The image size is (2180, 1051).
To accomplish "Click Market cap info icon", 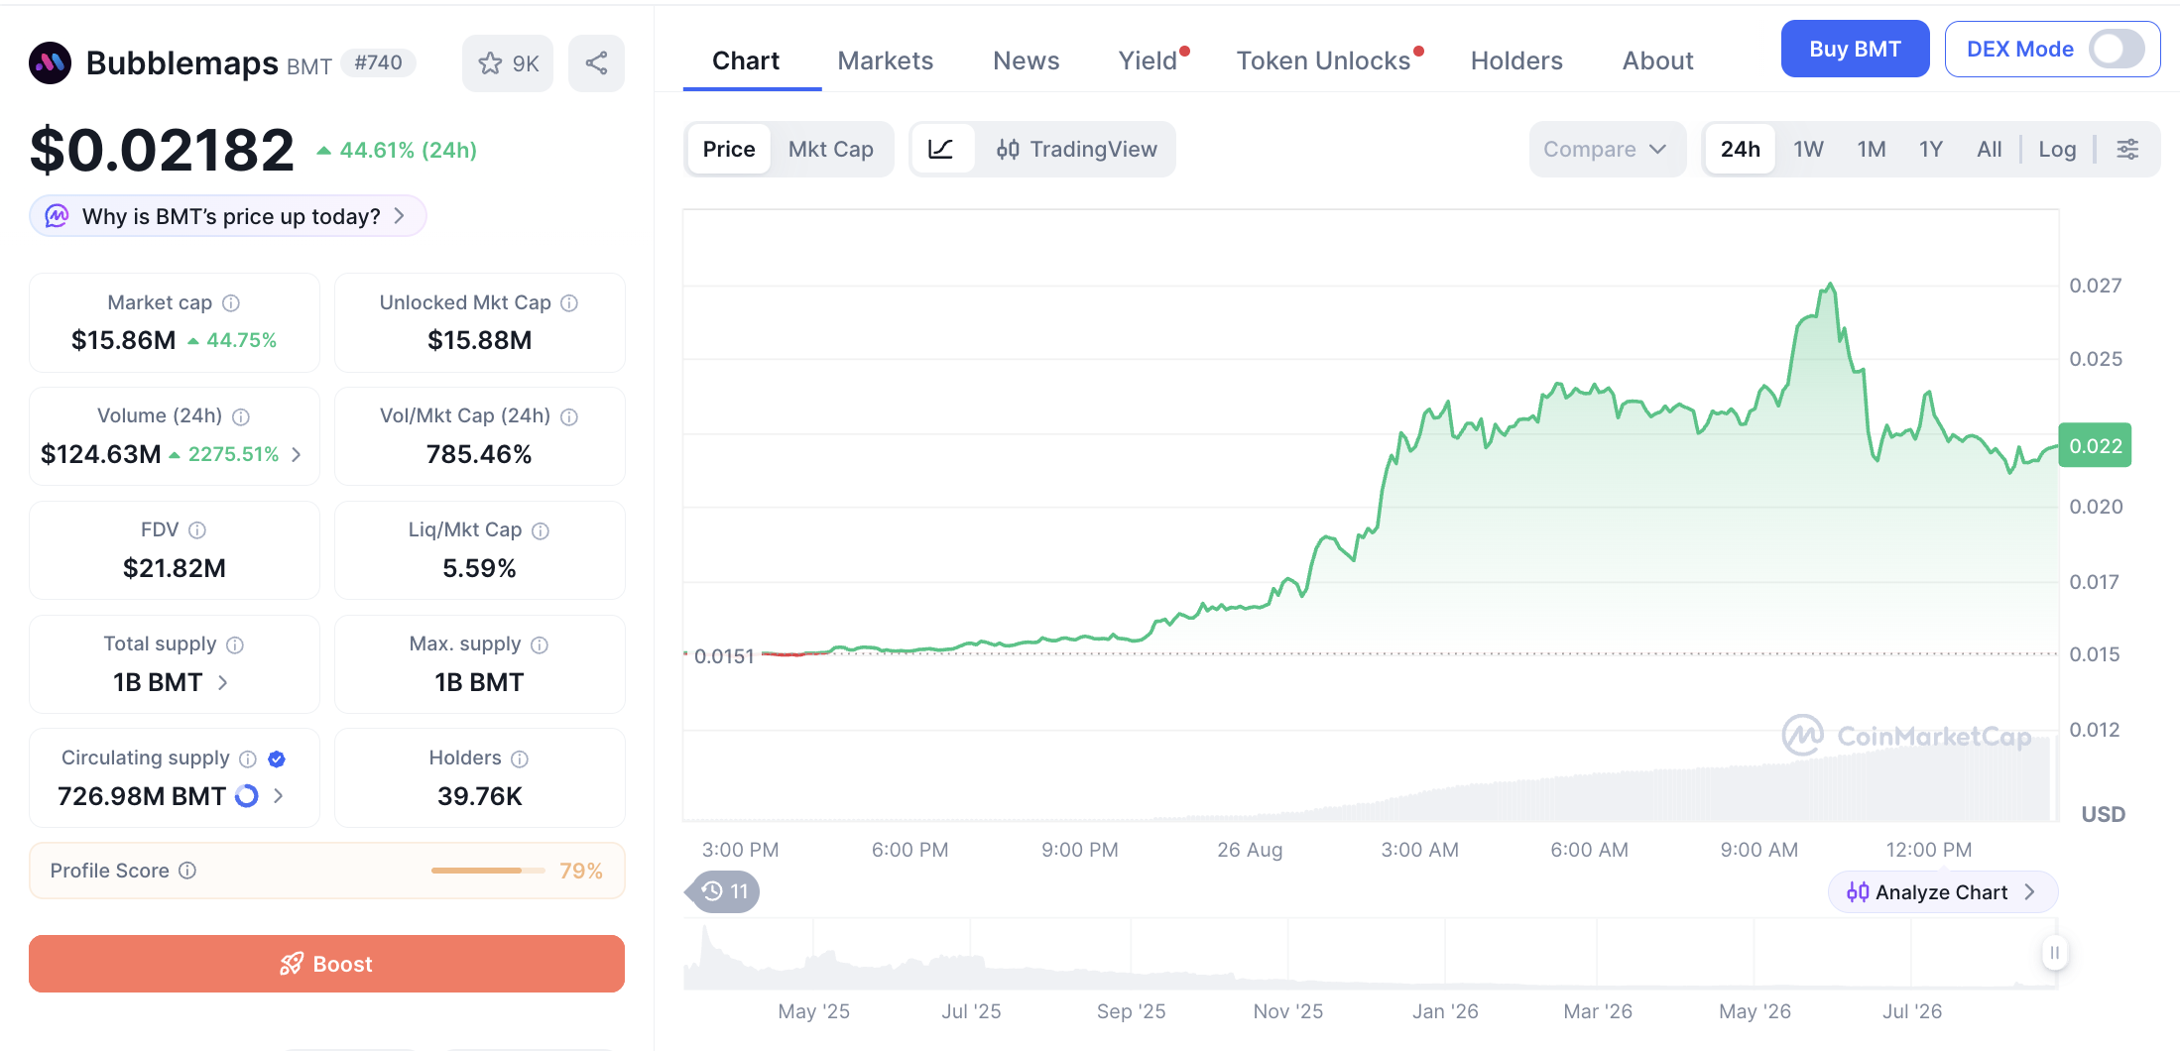I will pyautogui.click(x=231, y=303).
